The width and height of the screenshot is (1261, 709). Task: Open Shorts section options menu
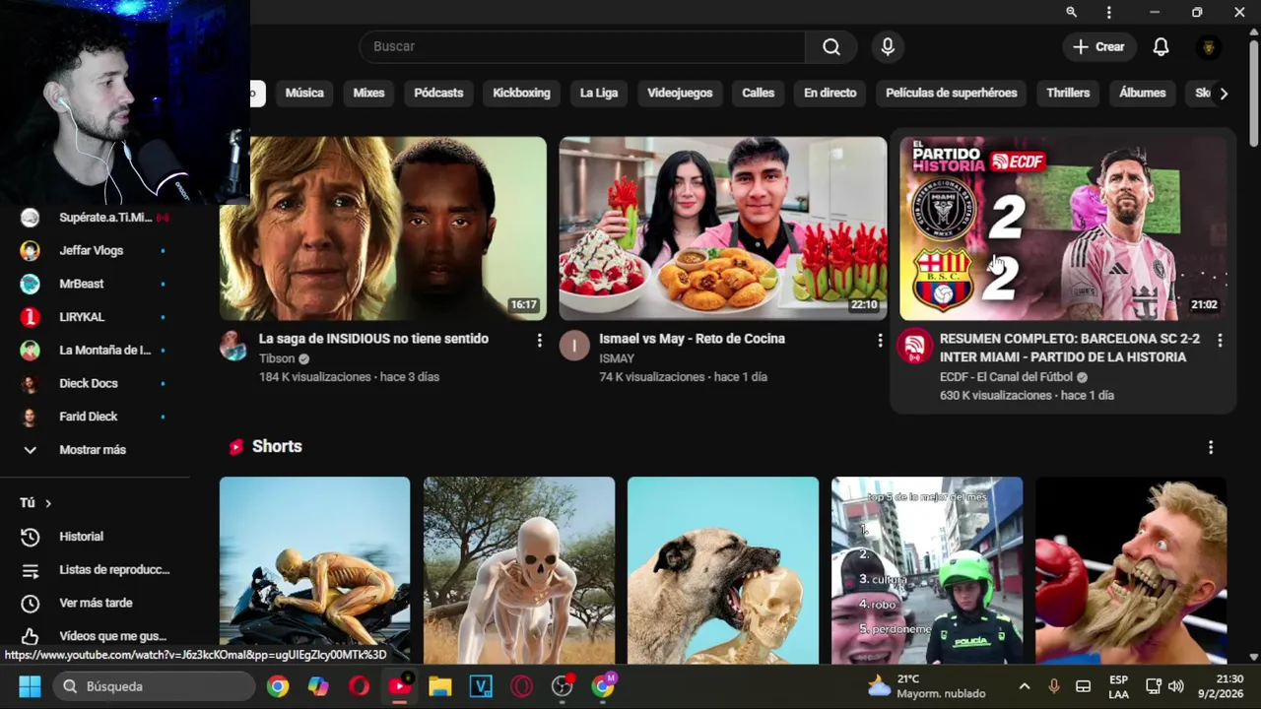pos(1211,447)
